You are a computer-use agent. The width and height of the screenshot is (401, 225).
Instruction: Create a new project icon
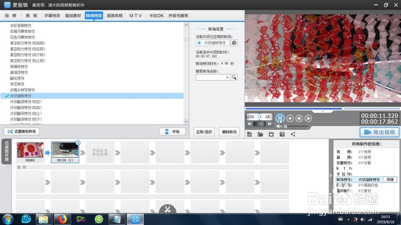click(x=249, y=135)
